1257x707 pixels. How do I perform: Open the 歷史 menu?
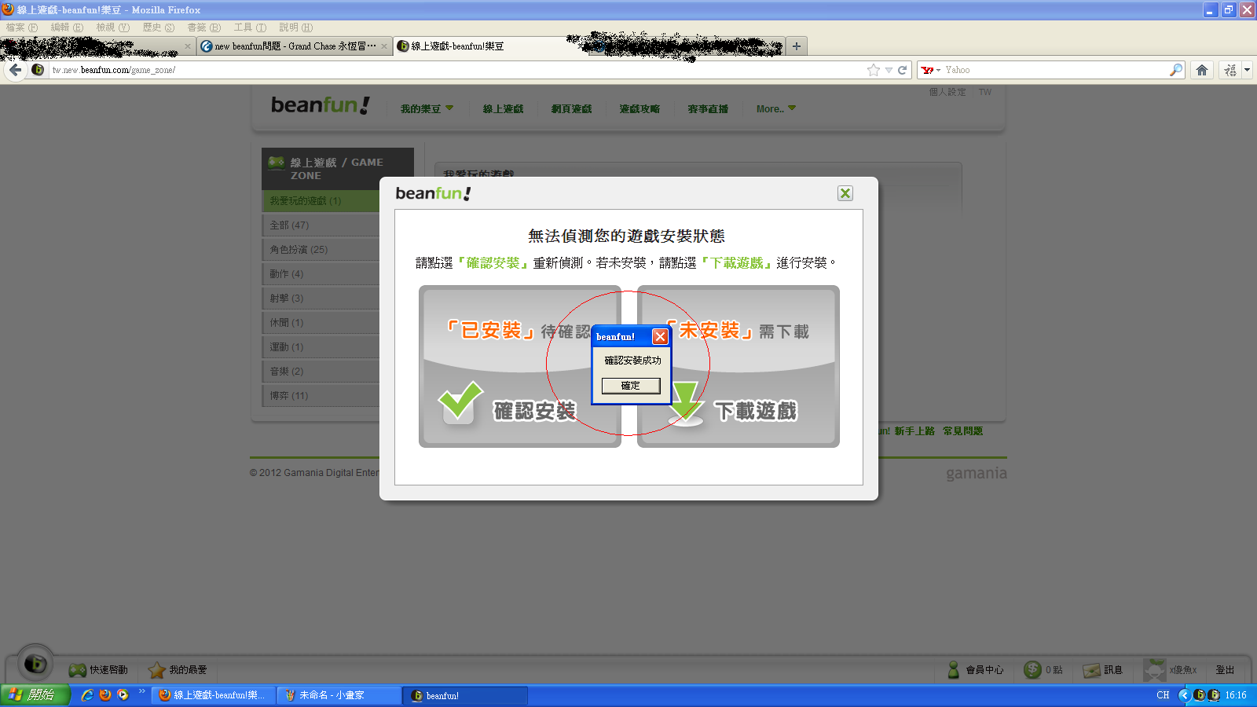coord(158,27)
